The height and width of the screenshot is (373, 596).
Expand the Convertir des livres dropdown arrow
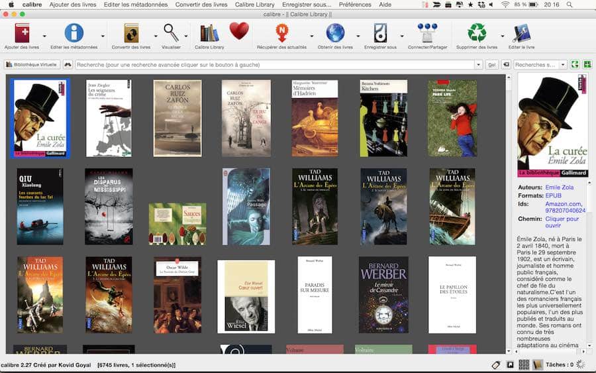[156, 36]
